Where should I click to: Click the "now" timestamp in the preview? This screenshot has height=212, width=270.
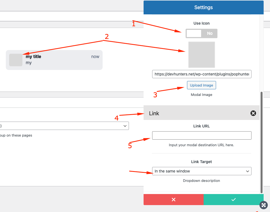pos(95,57)
